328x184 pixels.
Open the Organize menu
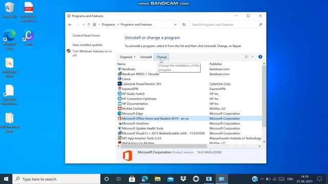click(128, 57)
